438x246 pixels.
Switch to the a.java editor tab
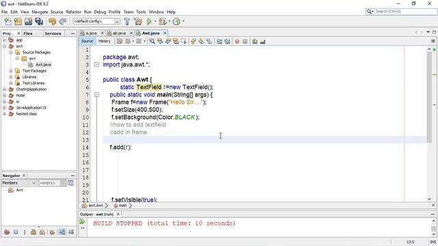coord(91,33)
